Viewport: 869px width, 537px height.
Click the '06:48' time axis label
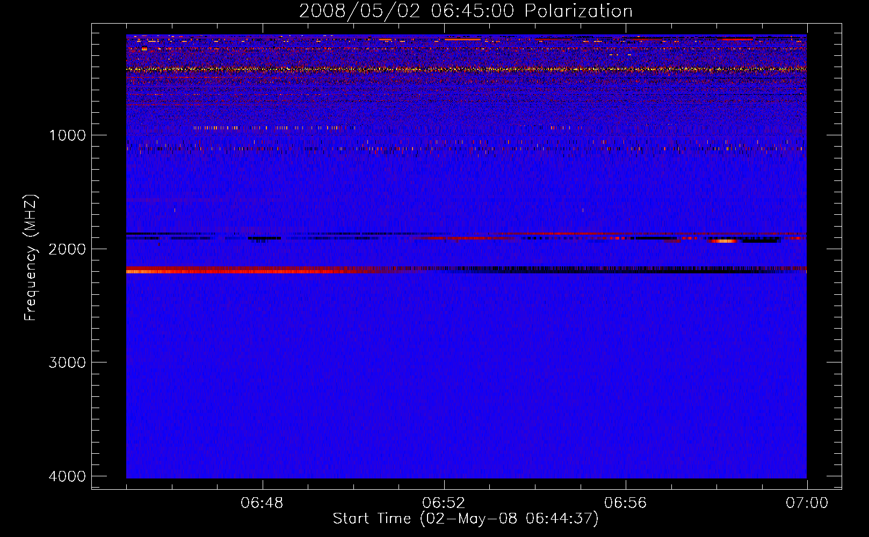(x=262, y=503)
